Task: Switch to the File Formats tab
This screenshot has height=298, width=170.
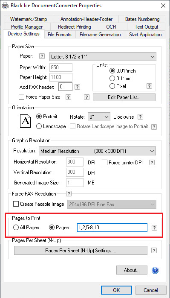Action: (x=60, y=35)
